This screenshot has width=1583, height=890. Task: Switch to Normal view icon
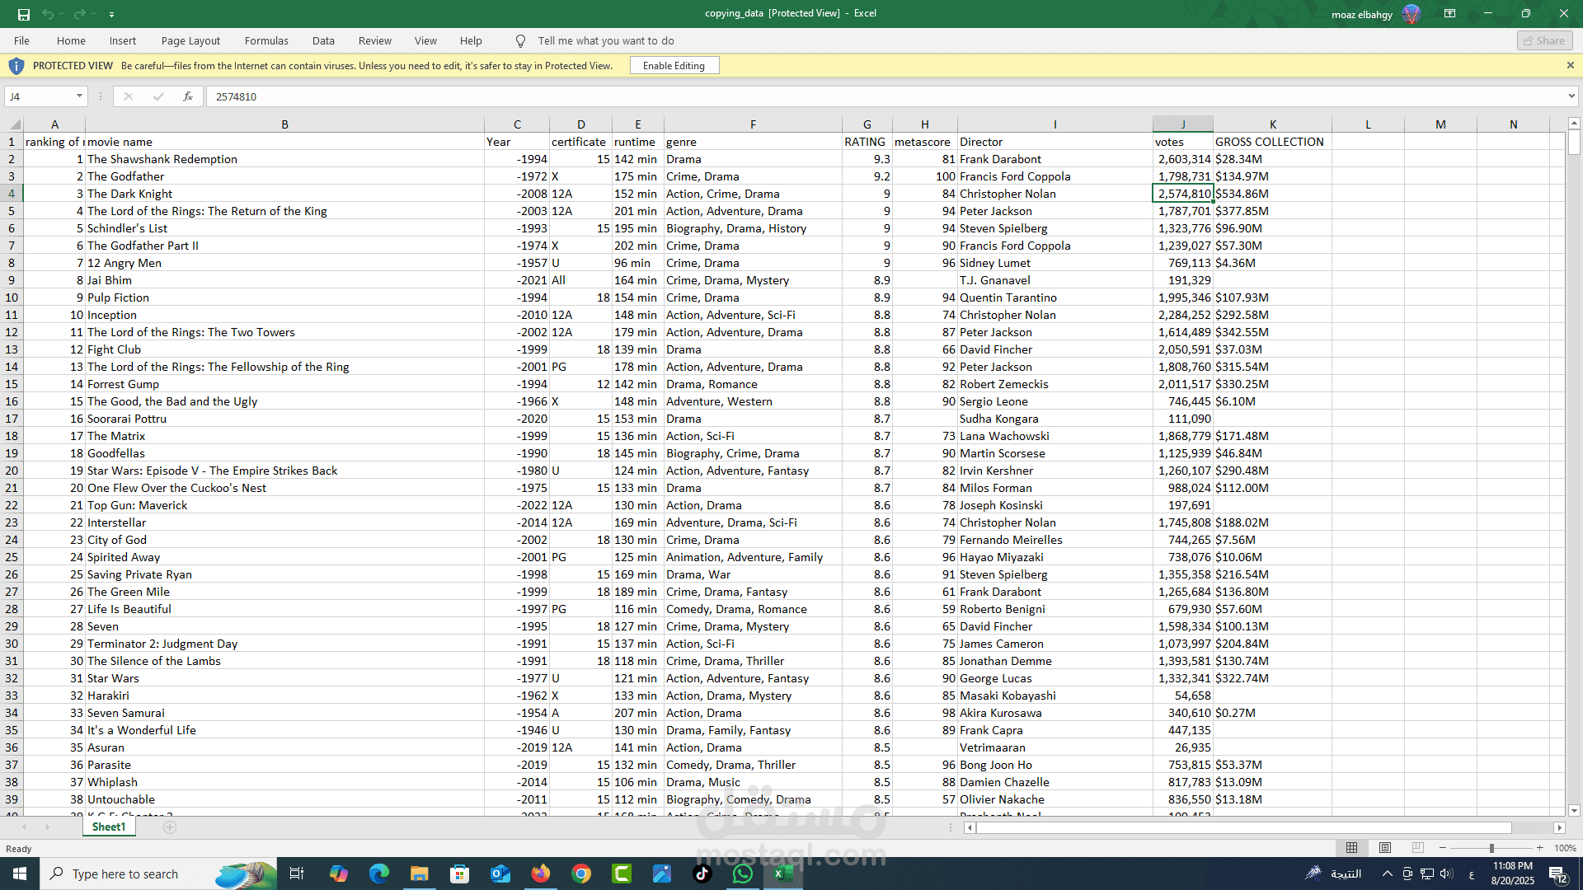coord(1352,848)
